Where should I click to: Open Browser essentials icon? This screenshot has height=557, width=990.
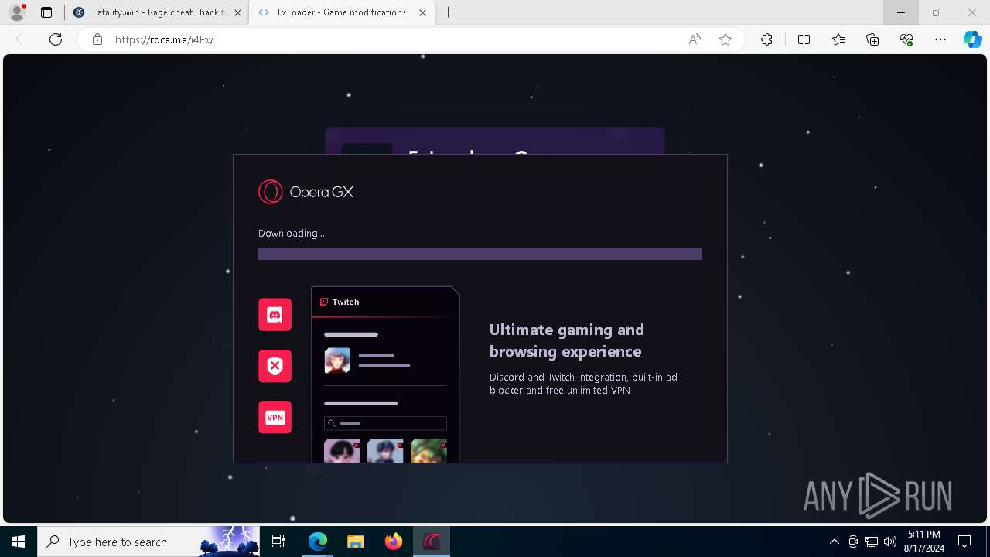click(906, 39)
